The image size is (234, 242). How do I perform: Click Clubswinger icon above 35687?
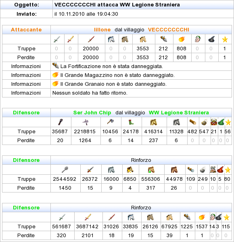(x=61, y=122)
